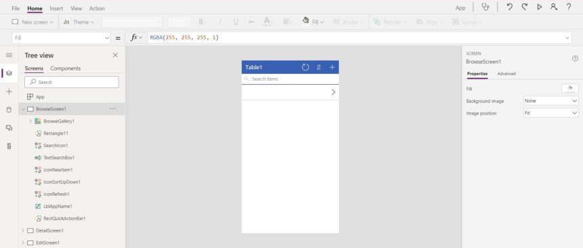Open Advanced tools icon in left rail
This screenshot has height=248, width=583.
pos(9,146)
